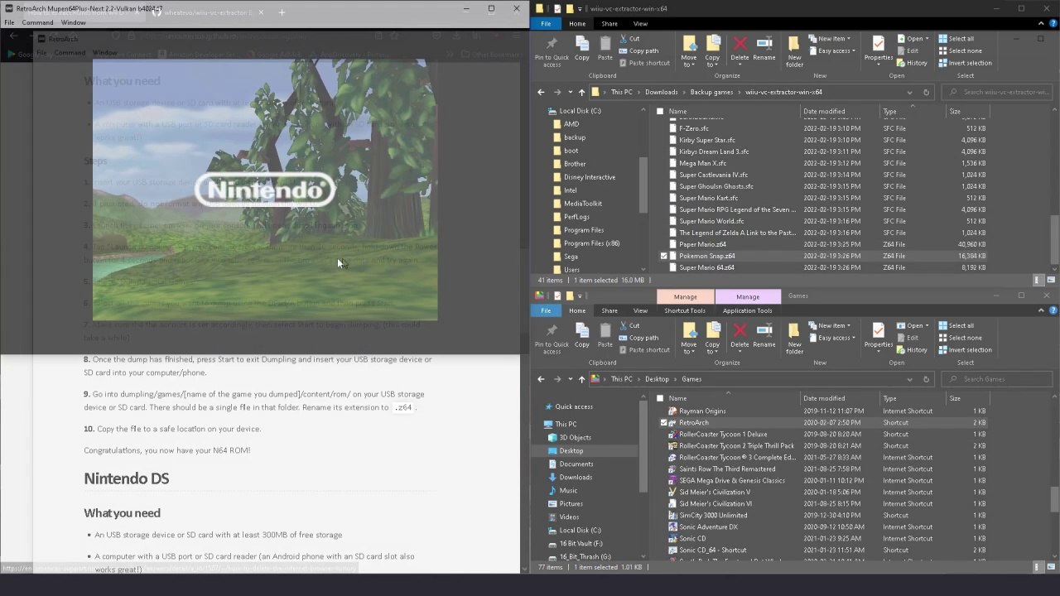Viewport: 1060px width, 596px height.
Task: Open File menu in the wiiu-vc-extractor window
Action: [546, 23]
